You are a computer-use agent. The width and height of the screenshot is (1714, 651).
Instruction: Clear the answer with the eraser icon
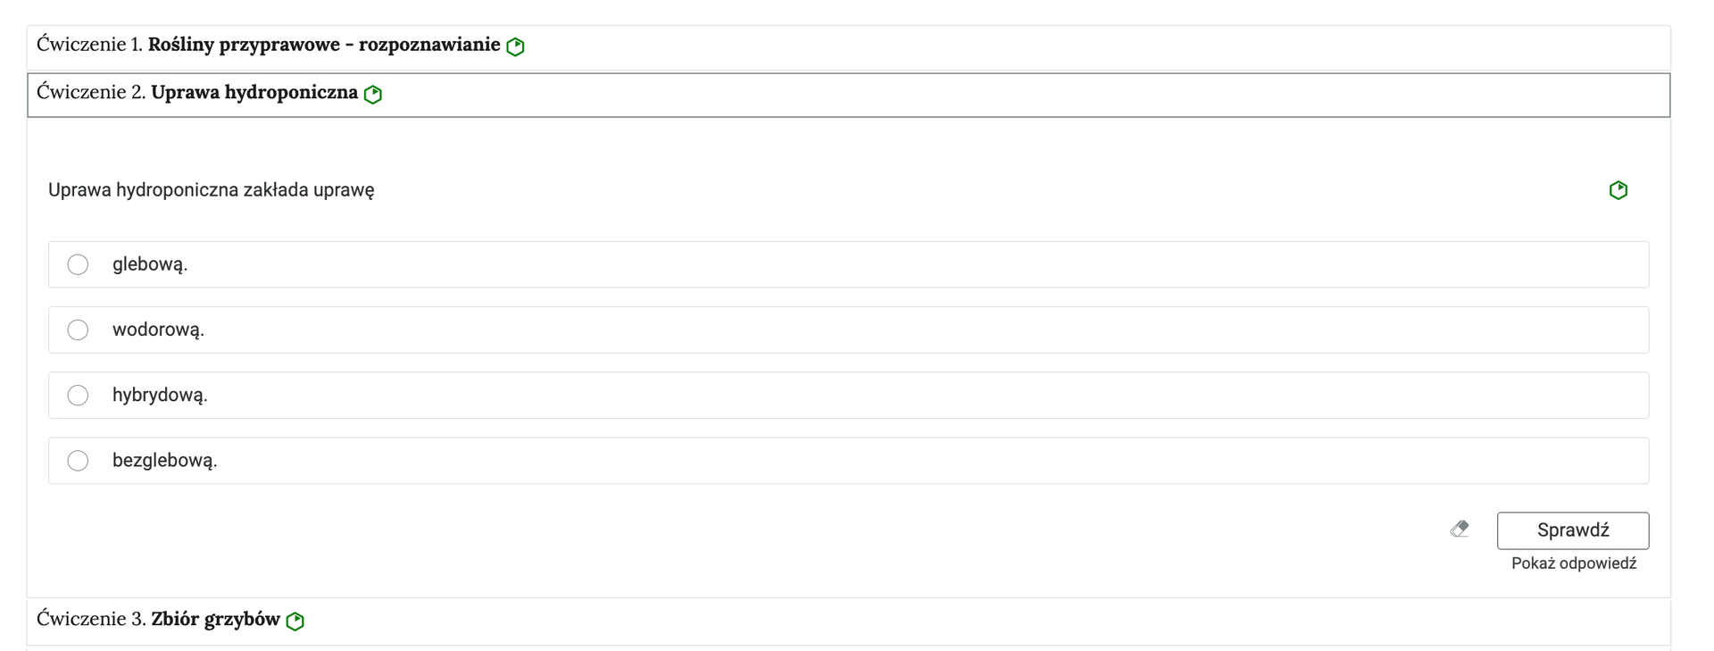[x=1460, y=530]
